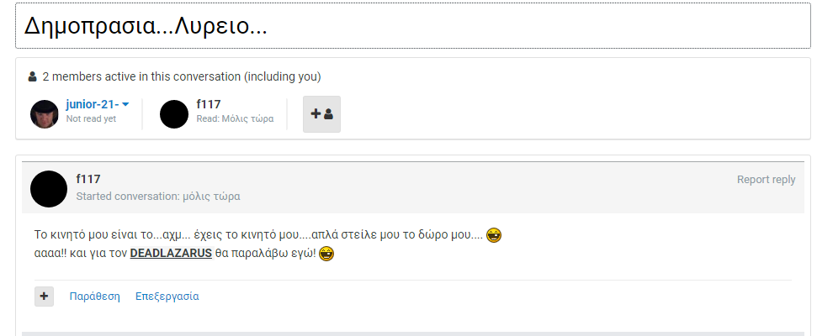Toggle the plus multiquote button under the message

45,297
